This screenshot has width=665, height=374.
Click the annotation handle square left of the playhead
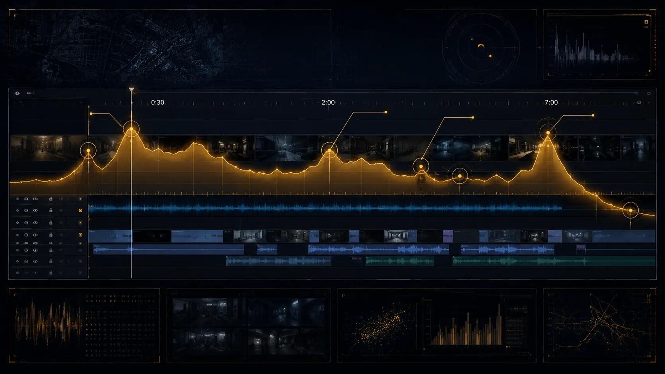tap(91, 114)
